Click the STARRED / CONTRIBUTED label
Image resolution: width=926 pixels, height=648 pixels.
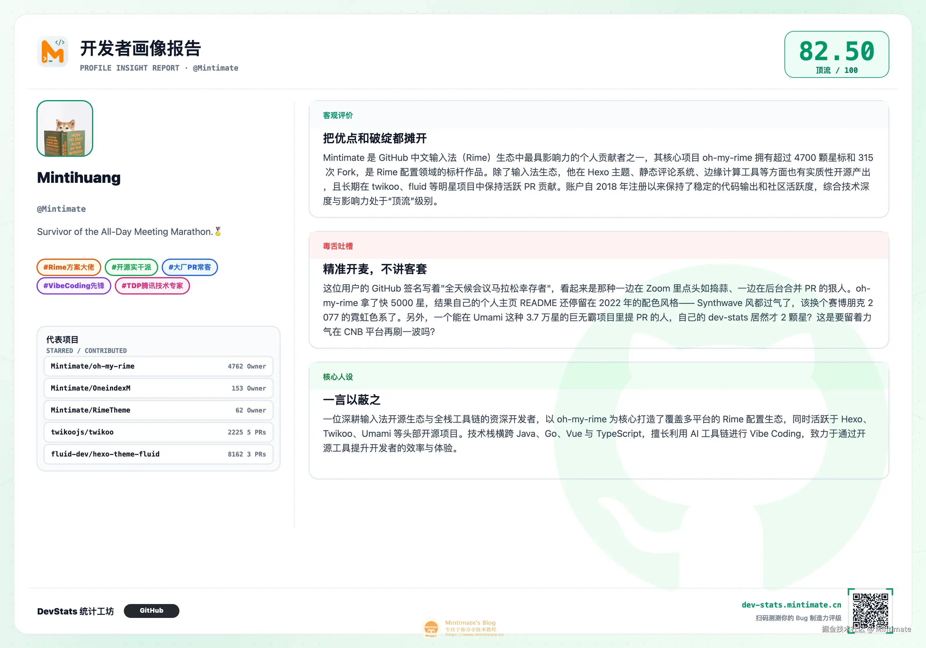86,350
